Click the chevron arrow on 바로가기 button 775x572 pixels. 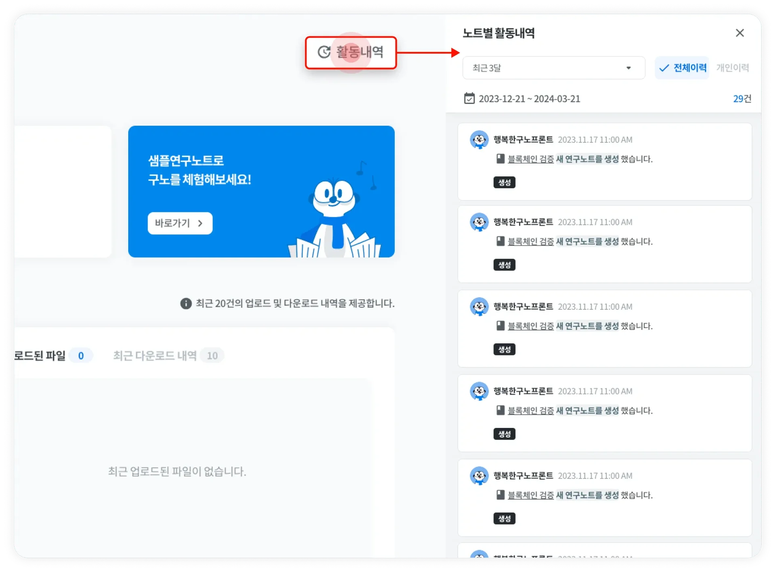pyautogui.click(x=200, y=223)
